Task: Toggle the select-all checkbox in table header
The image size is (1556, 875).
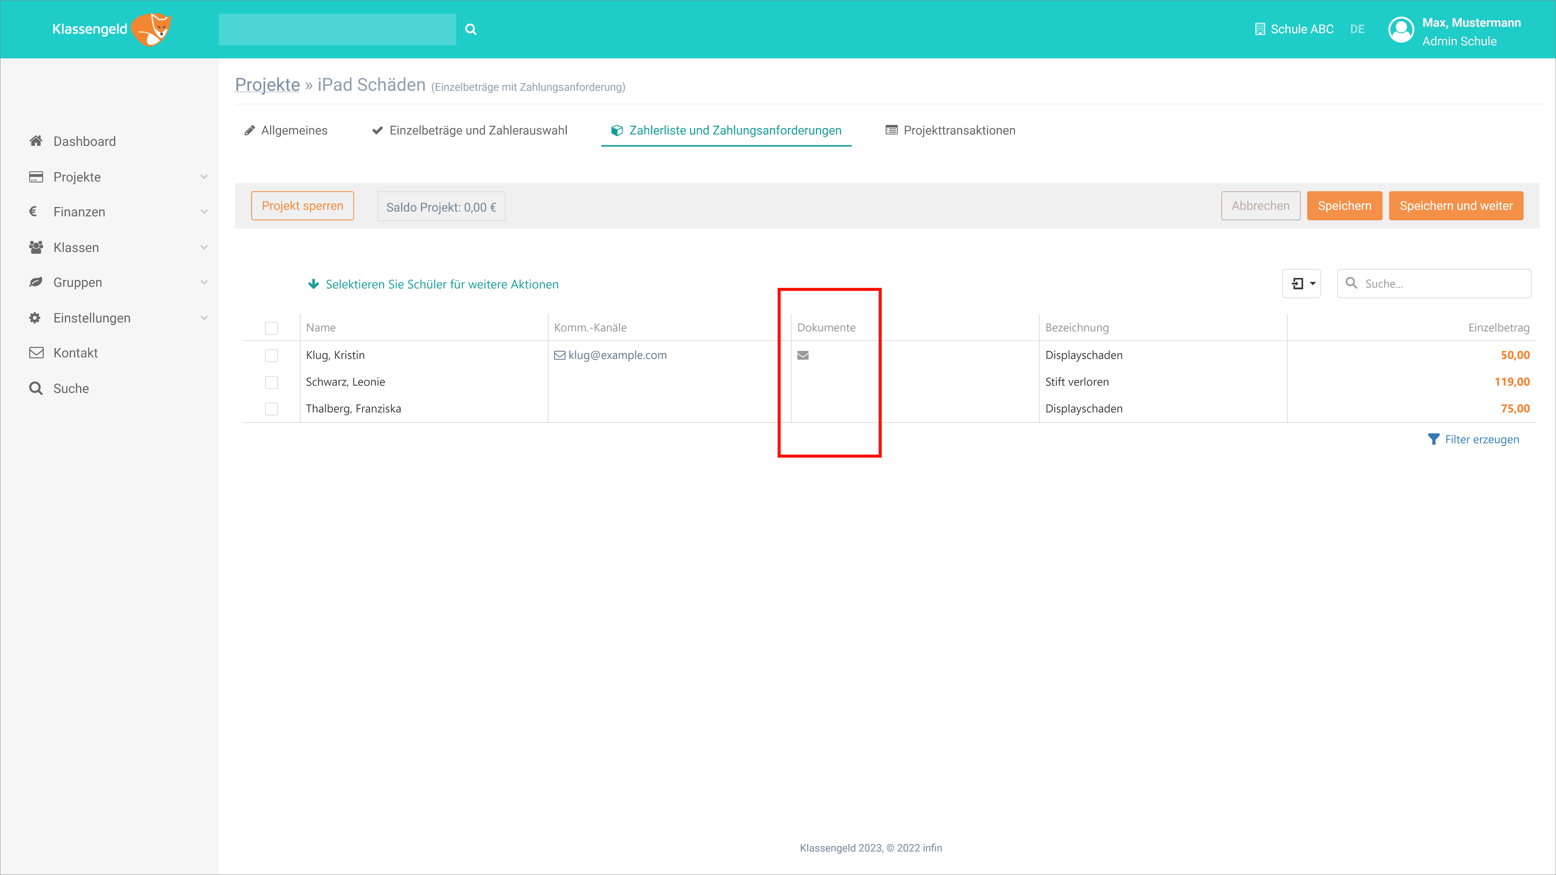Action: point(272,328)
